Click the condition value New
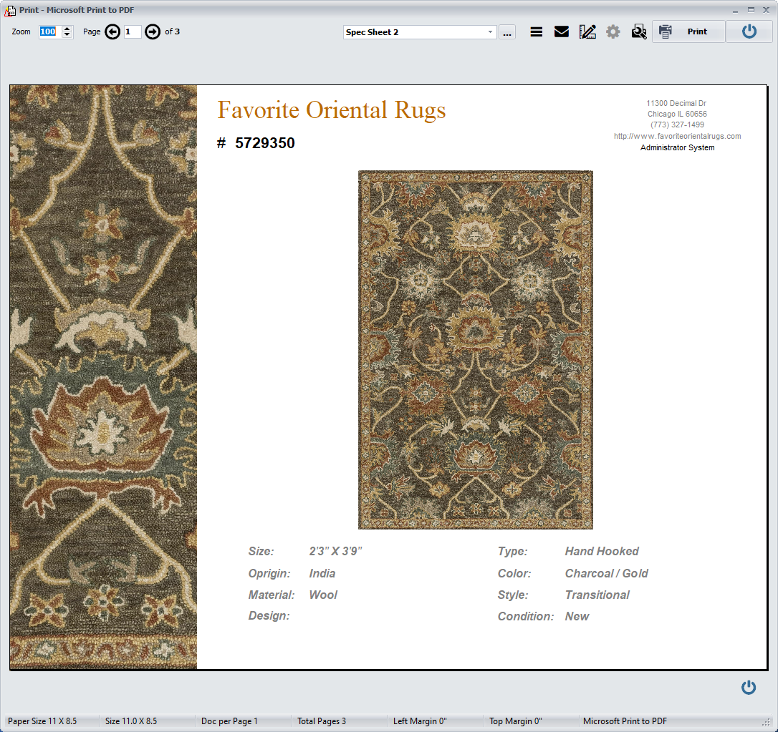Screen dimensions: 778x732 (x=577, y=617)
